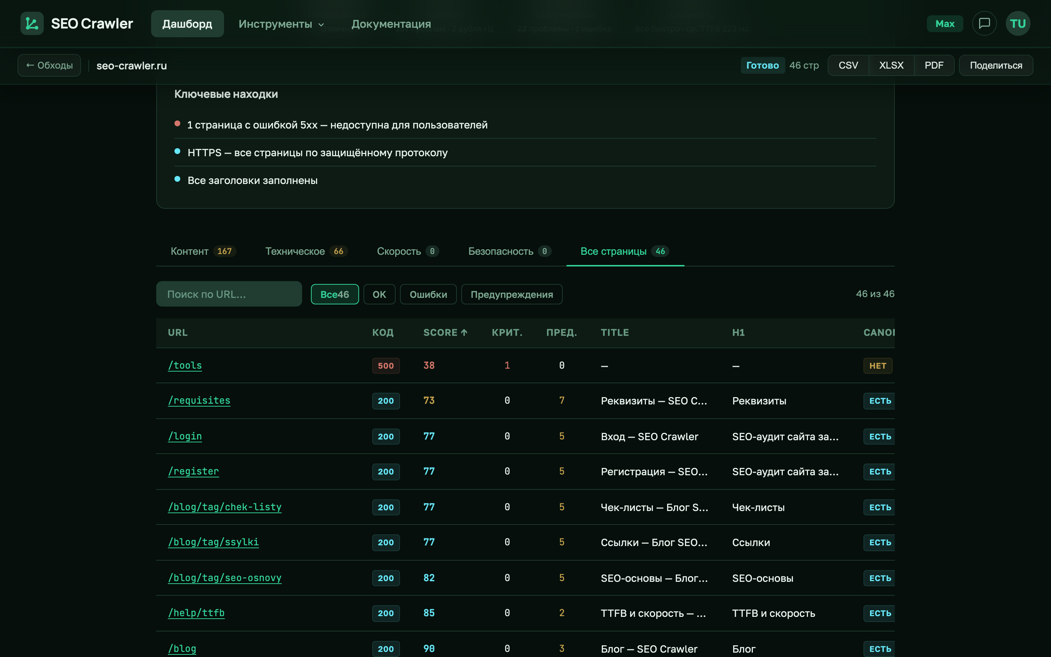Screen dimensions: 1051x657
Task: Sort by the SCORE column header
Action: (x=445, y=333)
